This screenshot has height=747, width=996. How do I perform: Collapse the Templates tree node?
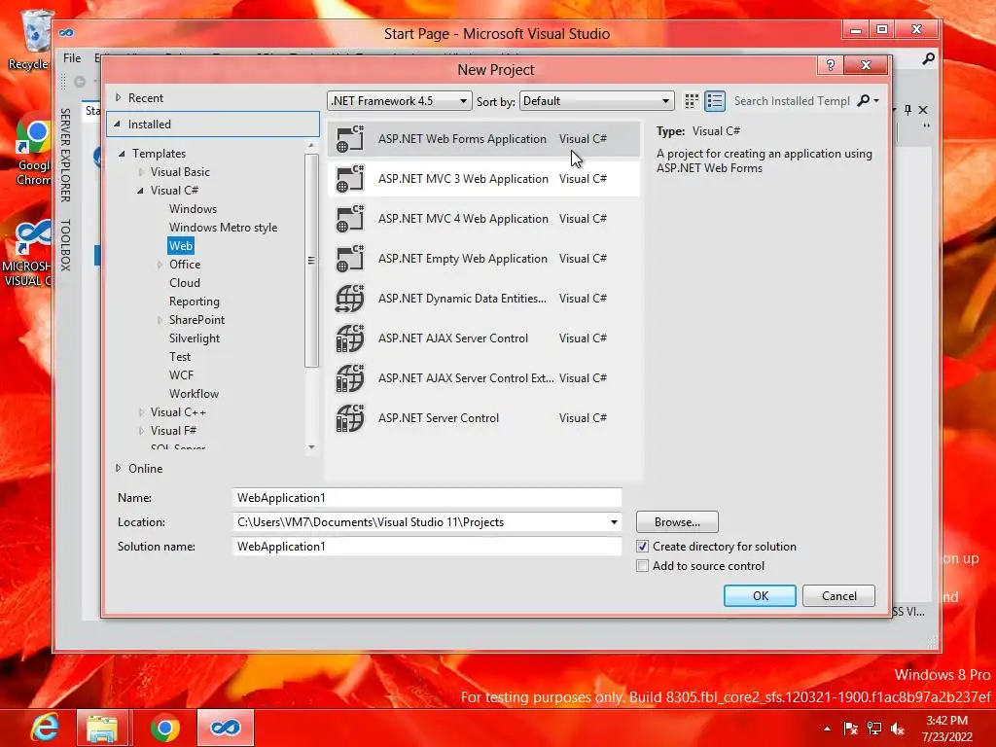tap(122, 154)
